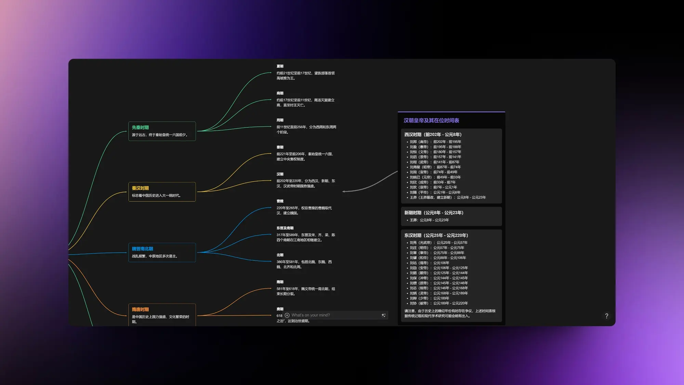Click the 汉朝皇帝及其在位时间表 card title

(431, 120)
